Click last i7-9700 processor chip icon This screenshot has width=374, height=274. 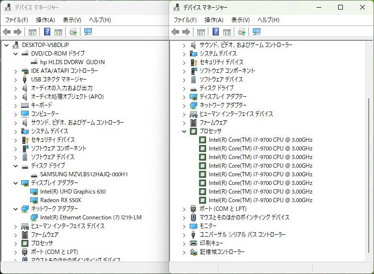[203, 200]
